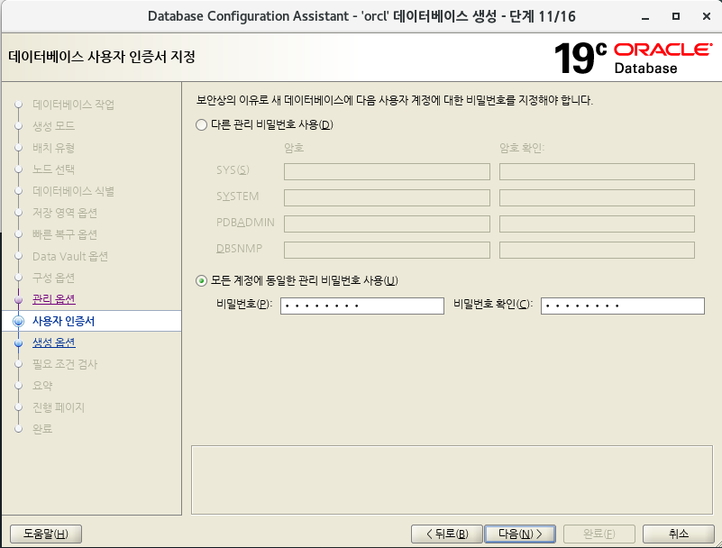Click the 비밀번호 확인(C) field
722x548 pixels.
click(x=623, y=306)
